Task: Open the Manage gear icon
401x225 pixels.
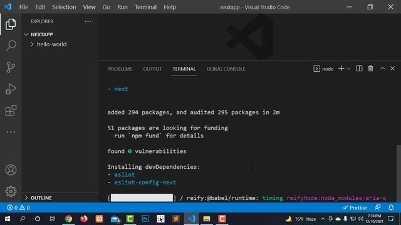Action: [x=11, y=191]
